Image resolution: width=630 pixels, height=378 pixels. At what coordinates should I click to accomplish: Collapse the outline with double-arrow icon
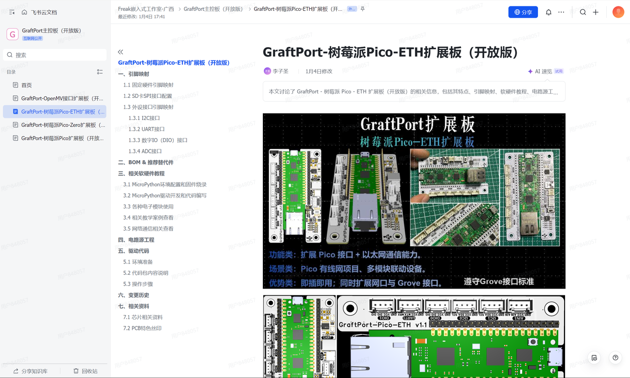(x=121, y=52)
